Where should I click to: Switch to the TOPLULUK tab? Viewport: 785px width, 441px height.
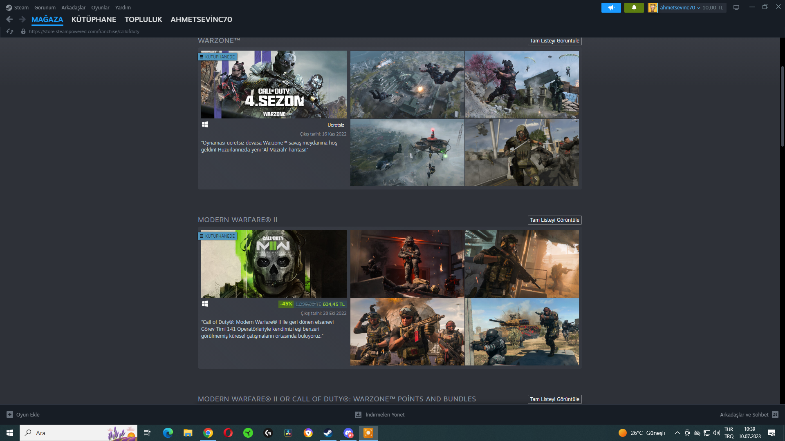click(144, 19)
